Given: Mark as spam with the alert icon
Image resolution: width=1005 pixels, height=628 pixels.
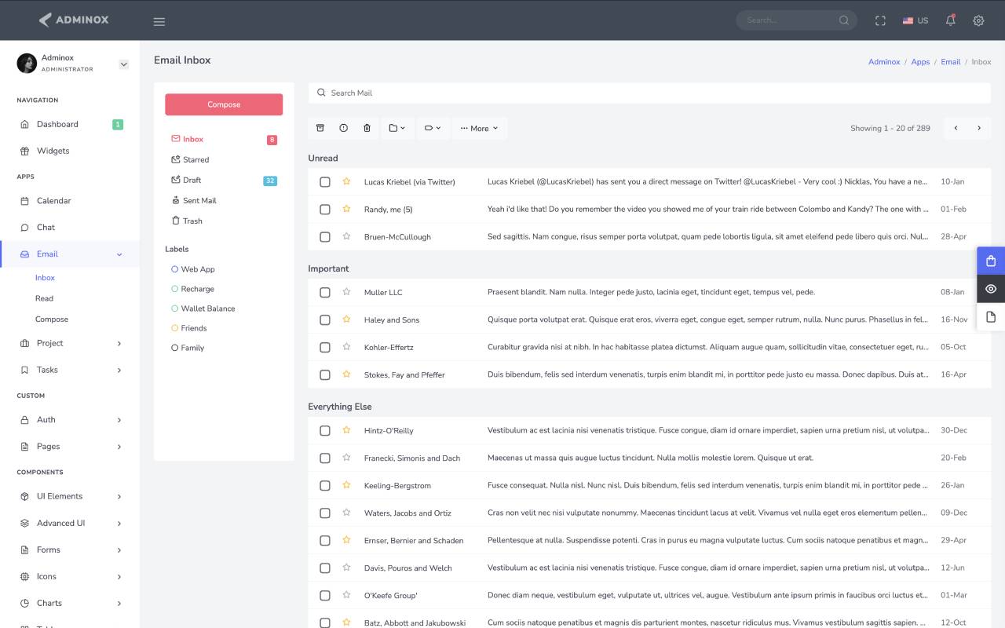Looking at the screenshot, I should [343, 128].
